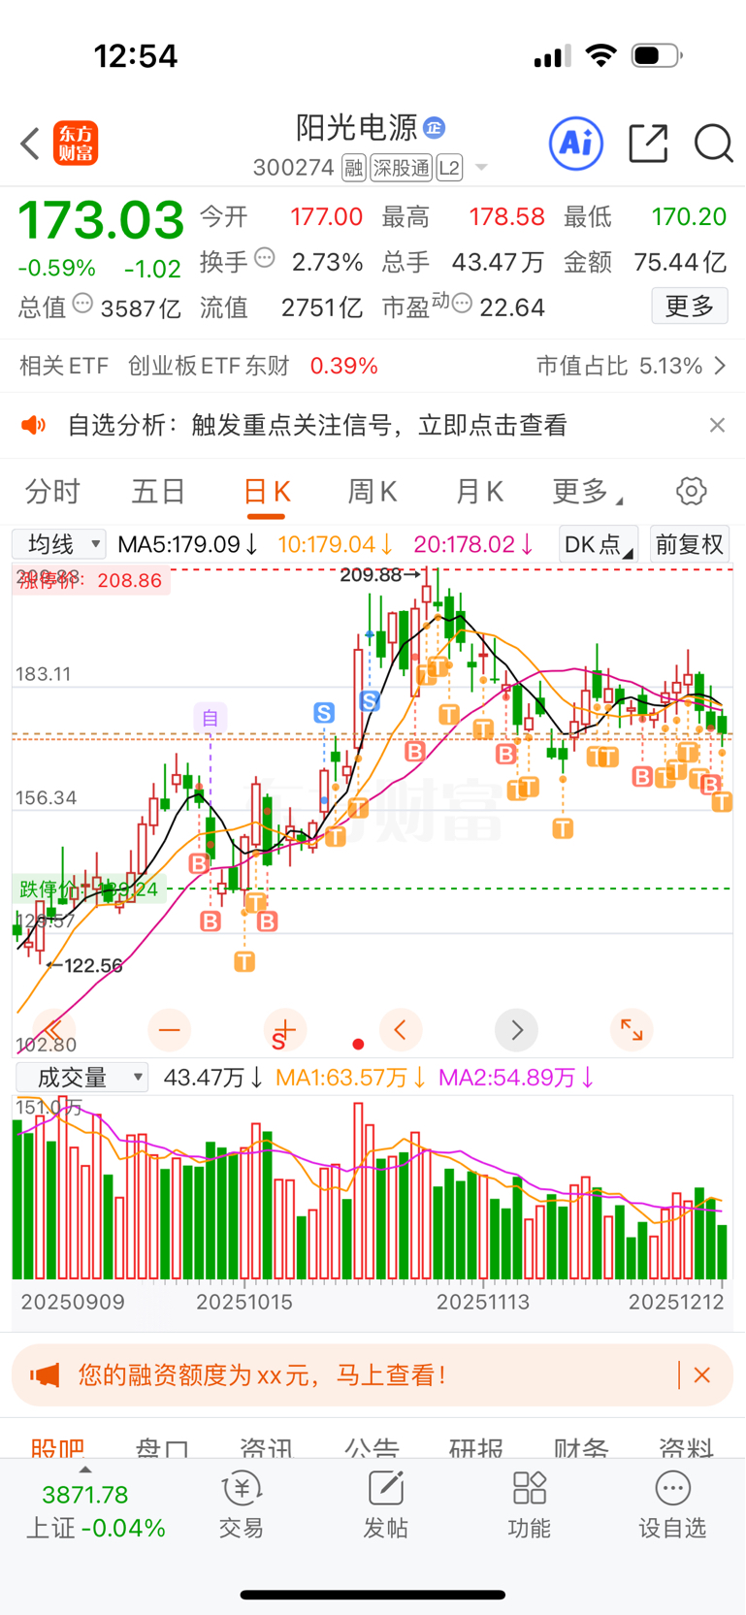Open the 盘口 tab
Image resolution: width=746 pixels, height=1615 pixels.
pyautogui.click(x=162, y=1447)
